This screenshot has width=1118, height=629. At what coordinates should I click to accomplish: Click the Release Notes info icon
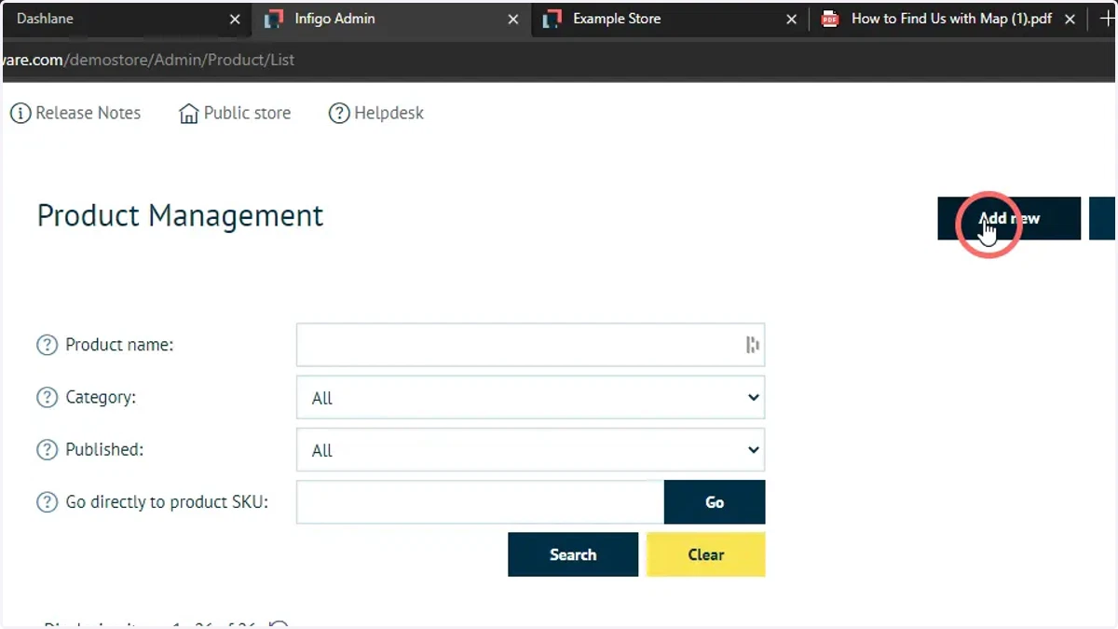click(x=20, y=113)
